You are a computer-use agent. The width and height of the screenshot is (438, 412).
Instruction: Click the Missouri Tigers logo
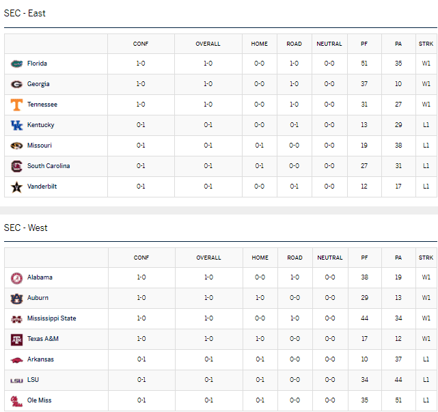(16, 146)
